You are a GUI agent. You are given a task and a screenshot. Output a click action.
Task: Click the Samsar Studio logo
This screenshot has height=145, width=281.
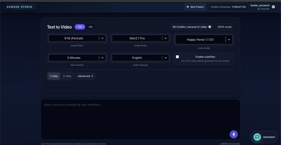click(20, 7)
